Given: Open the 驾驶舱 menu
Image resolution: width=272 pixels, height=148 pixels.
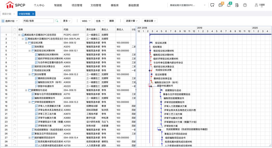Looking at the screenshot, I should click(x=58, y=5).
